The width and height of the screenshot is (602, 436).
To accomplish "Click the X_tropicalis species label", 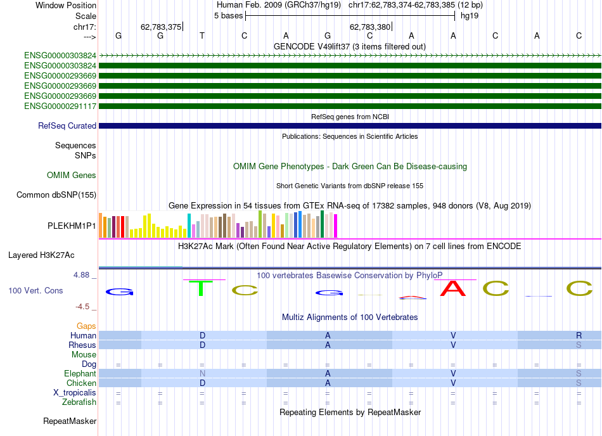I will (x=75, y=393).
